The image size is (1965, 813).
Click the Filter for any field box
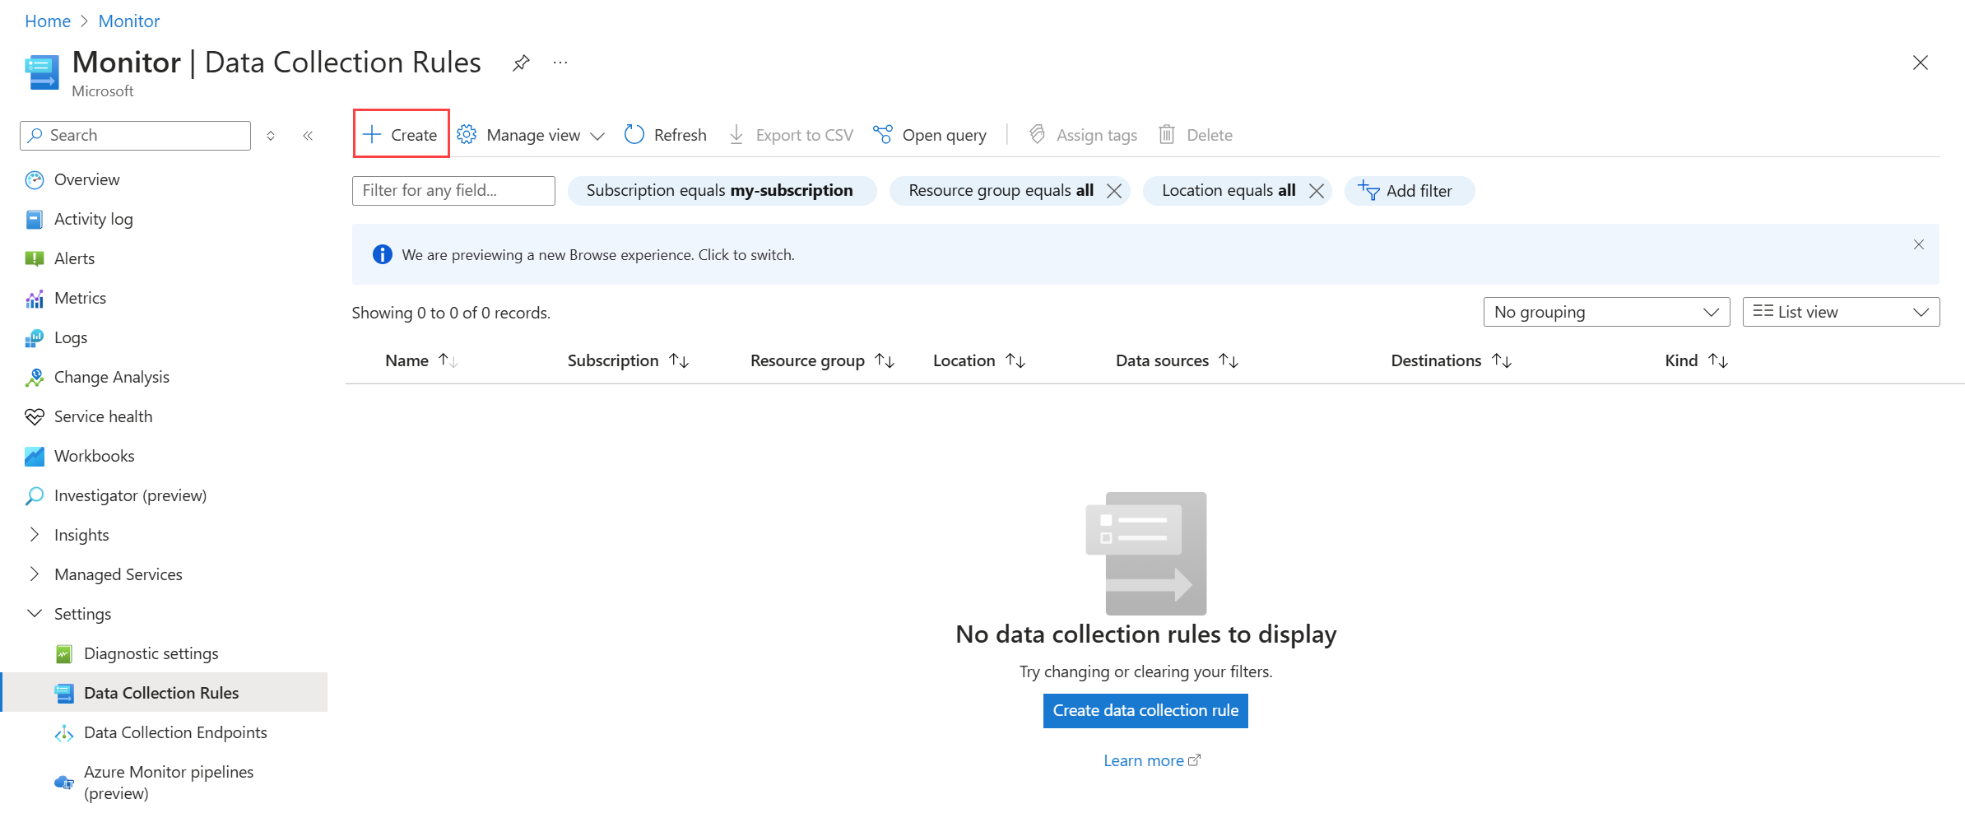click(453, 191)
